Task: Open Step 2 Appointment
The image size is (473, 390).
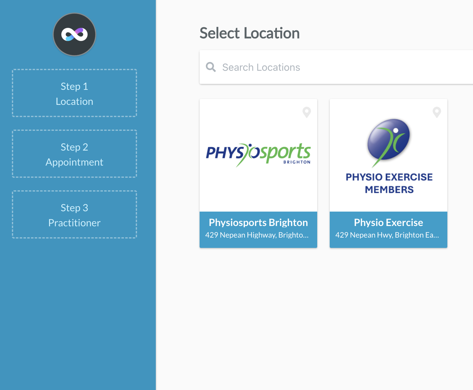Action: (x=74, y=154)
